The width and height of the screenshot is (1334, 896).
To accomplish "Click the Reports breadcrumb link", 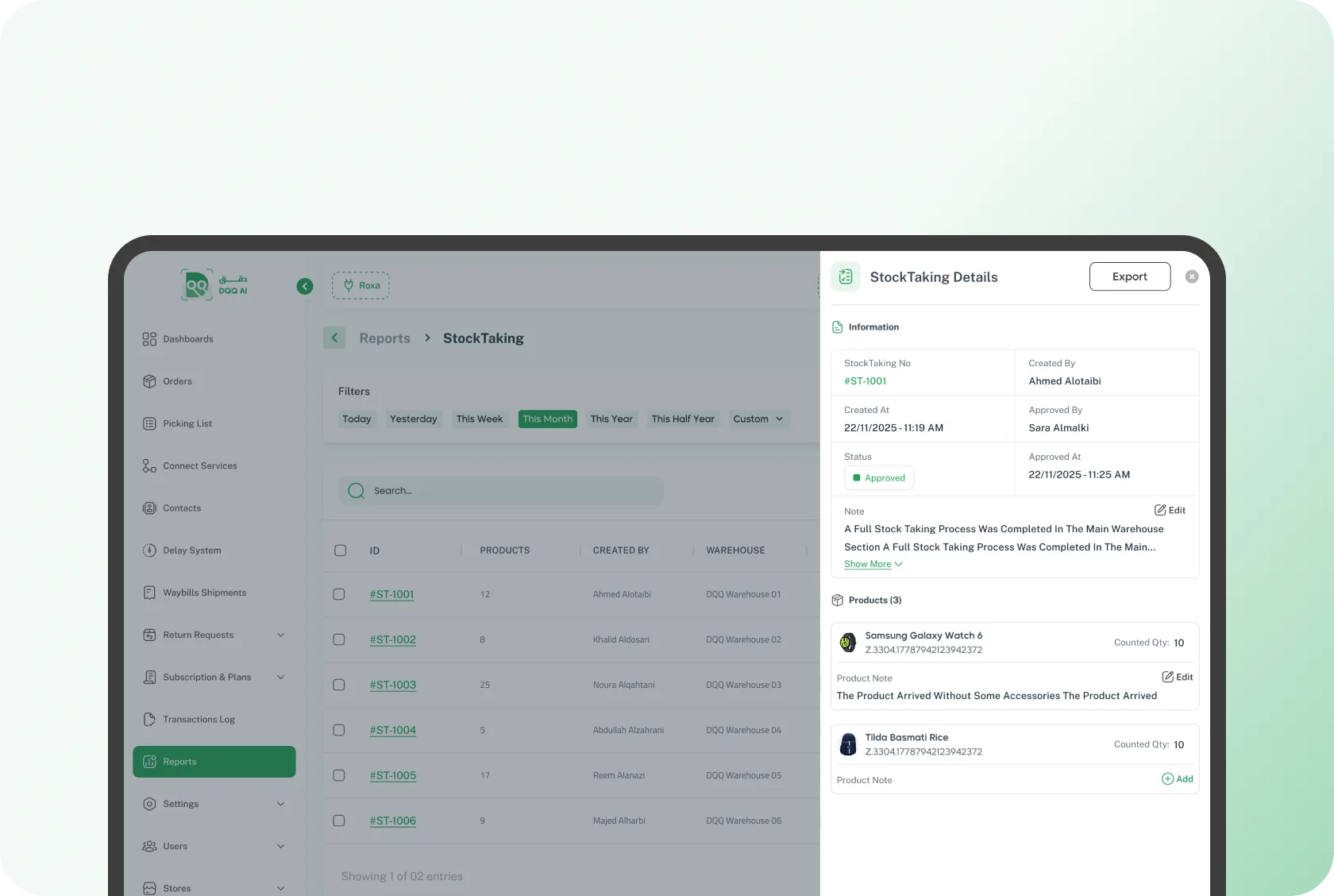I will (x=385, y=338).
